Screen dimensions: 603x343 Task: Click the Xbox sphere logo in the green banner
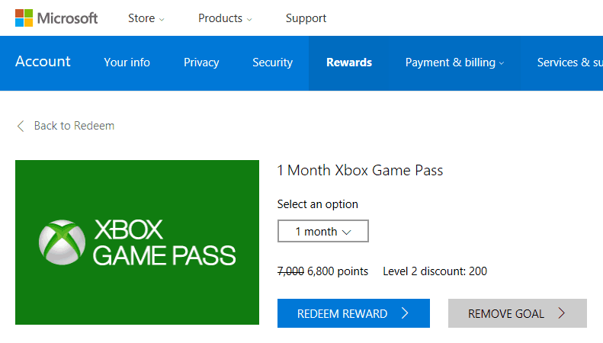click(62, 242)
